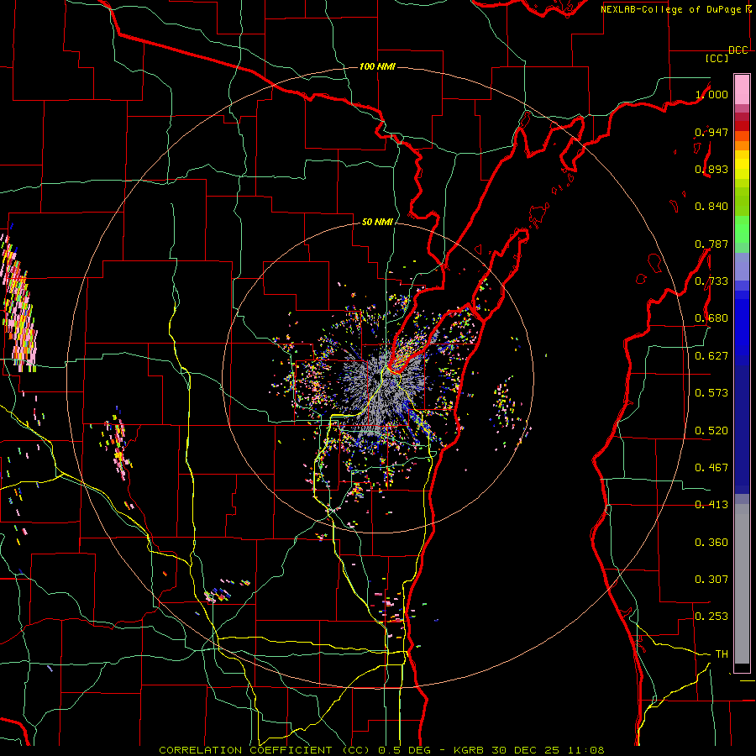Image resolution: width=756 pixels, height=756 pixels.
Task: Click the 0.840 scale value
Action: pyautogui.click(x=711, y=207)
